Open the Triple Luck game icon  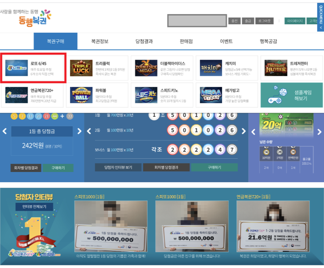click(81, 68)
